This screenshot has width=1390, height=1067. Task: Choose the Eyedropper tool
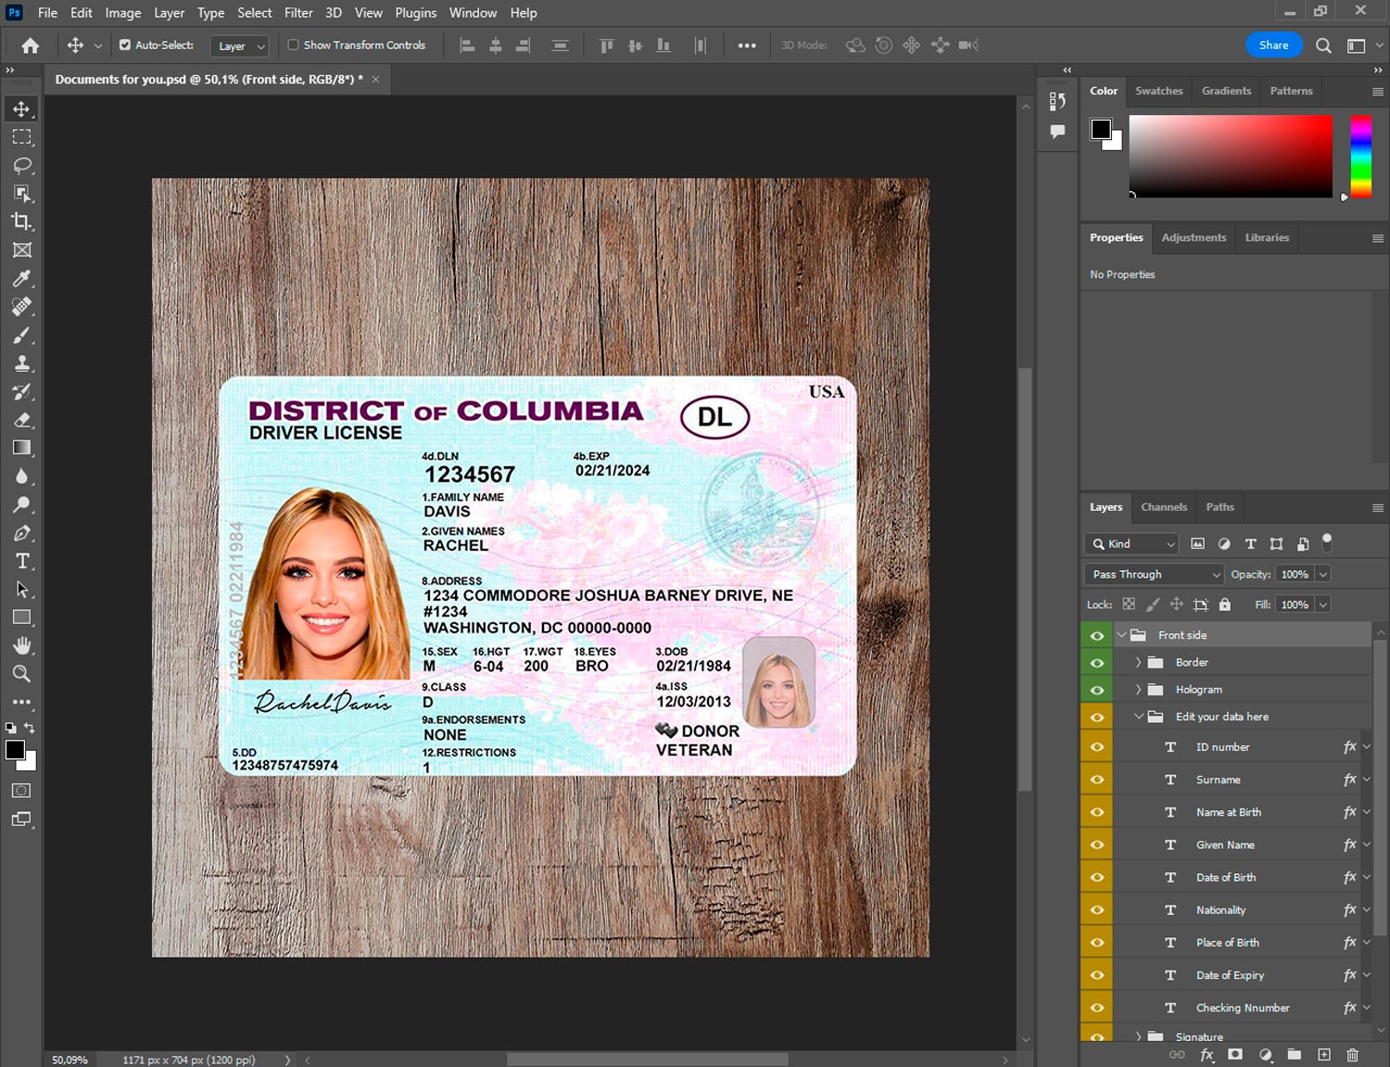[x=22, y=278]
